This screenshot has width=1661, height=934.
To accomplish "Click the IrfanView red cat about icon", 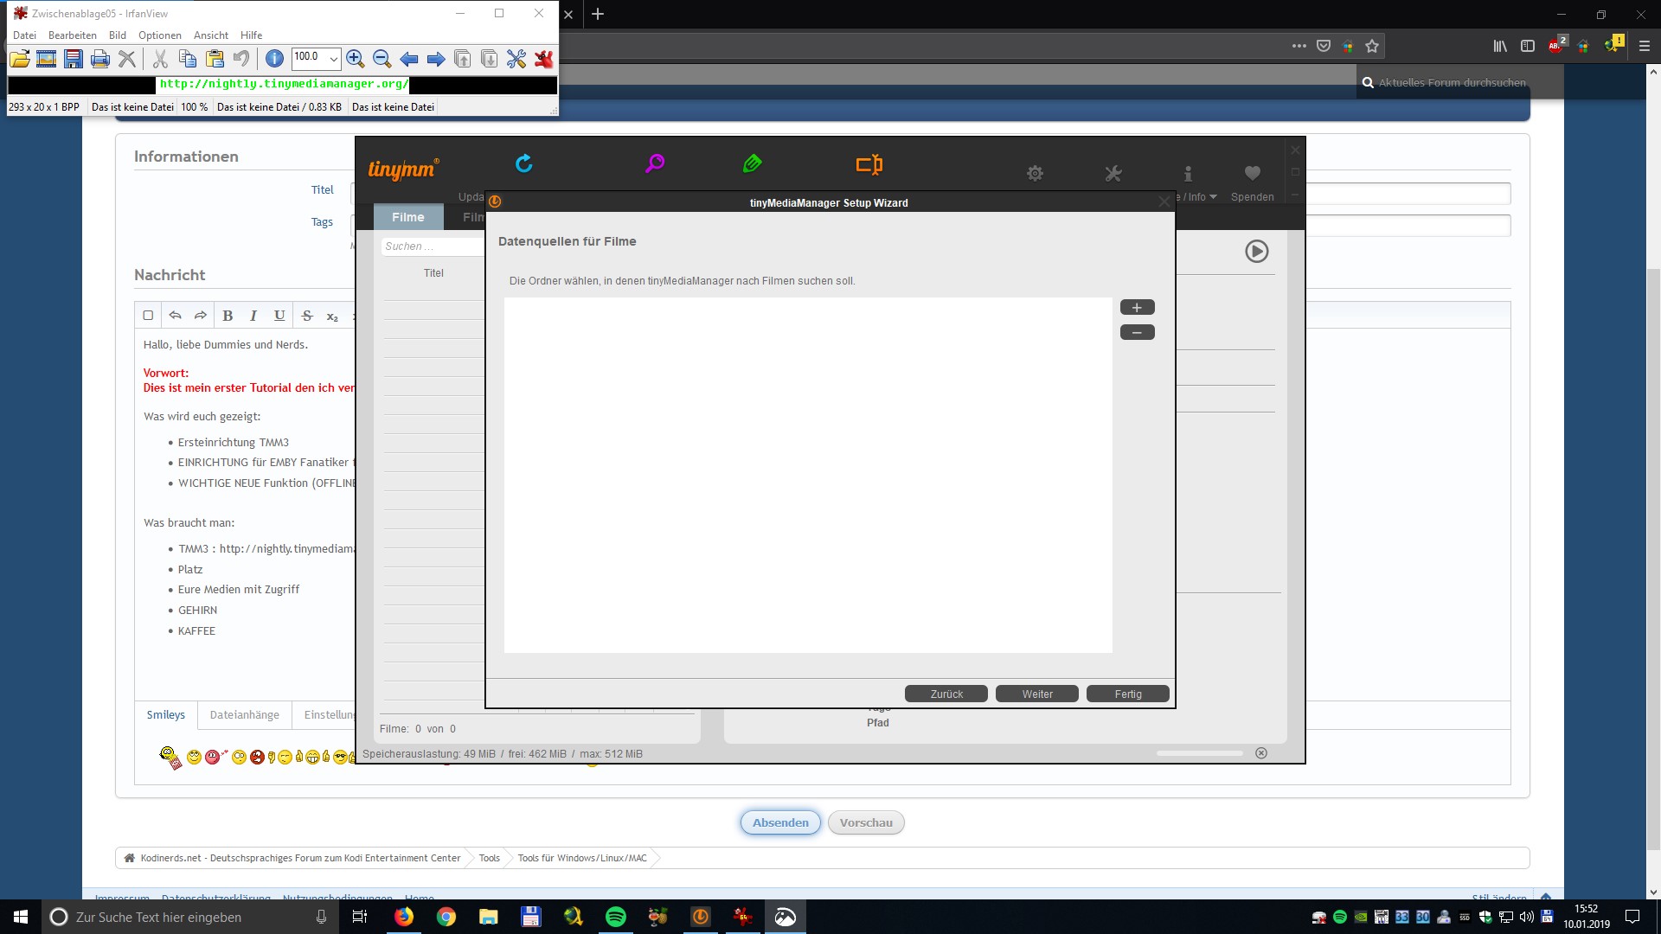I will coord(543,59).
